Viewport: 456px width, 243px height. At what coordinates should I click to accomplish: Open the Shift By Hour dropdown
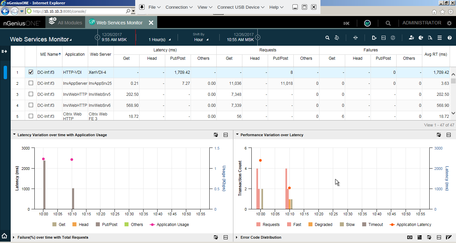(x=201, y=39)
